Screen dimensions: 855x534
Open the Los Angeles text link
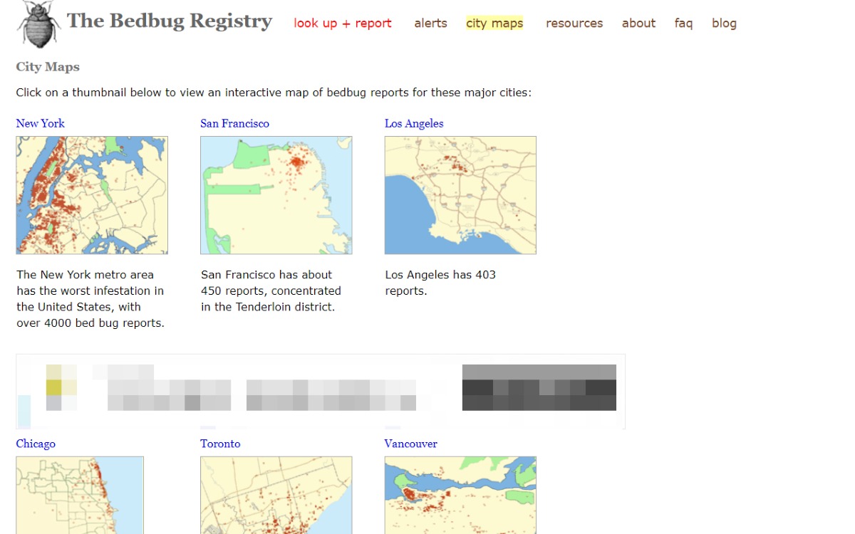414,123
